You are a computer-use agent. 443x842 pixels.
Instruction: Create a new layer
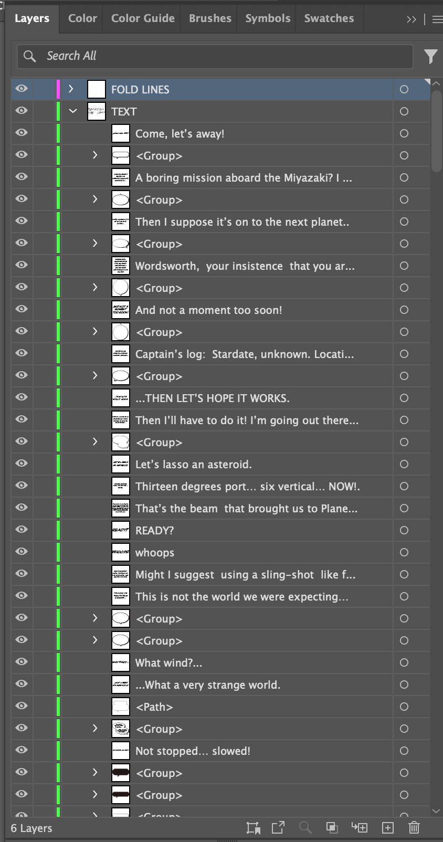(387, 828)
